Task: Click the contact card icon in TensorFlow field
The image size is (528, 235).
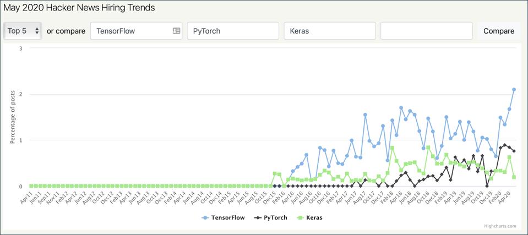Action: point(176,31)
